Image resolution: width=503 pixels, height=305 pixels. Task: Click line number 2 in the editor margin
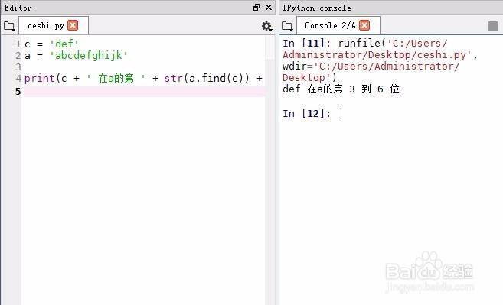pyautogui.click(x=18, y=56)
